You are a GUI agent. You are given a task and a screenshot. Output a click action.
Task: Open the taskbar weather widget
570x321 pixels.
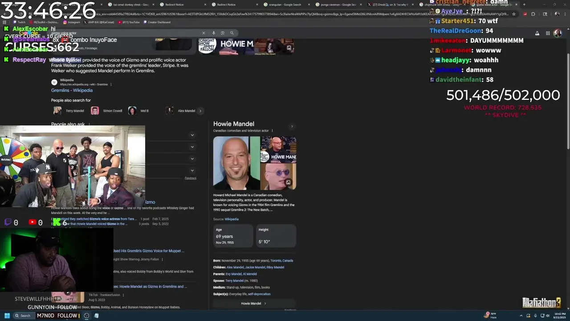point(490,315)
